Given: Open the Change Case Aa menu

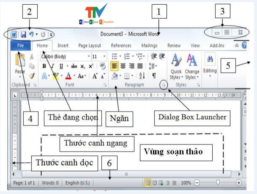Looking at the screenshot, I should pyautogui.click(x=82, y=76).
